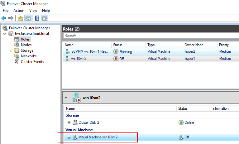Screen dimensions: 239x144
Task: Click into the Roles Search field
Action: click(x=151, y=36)
